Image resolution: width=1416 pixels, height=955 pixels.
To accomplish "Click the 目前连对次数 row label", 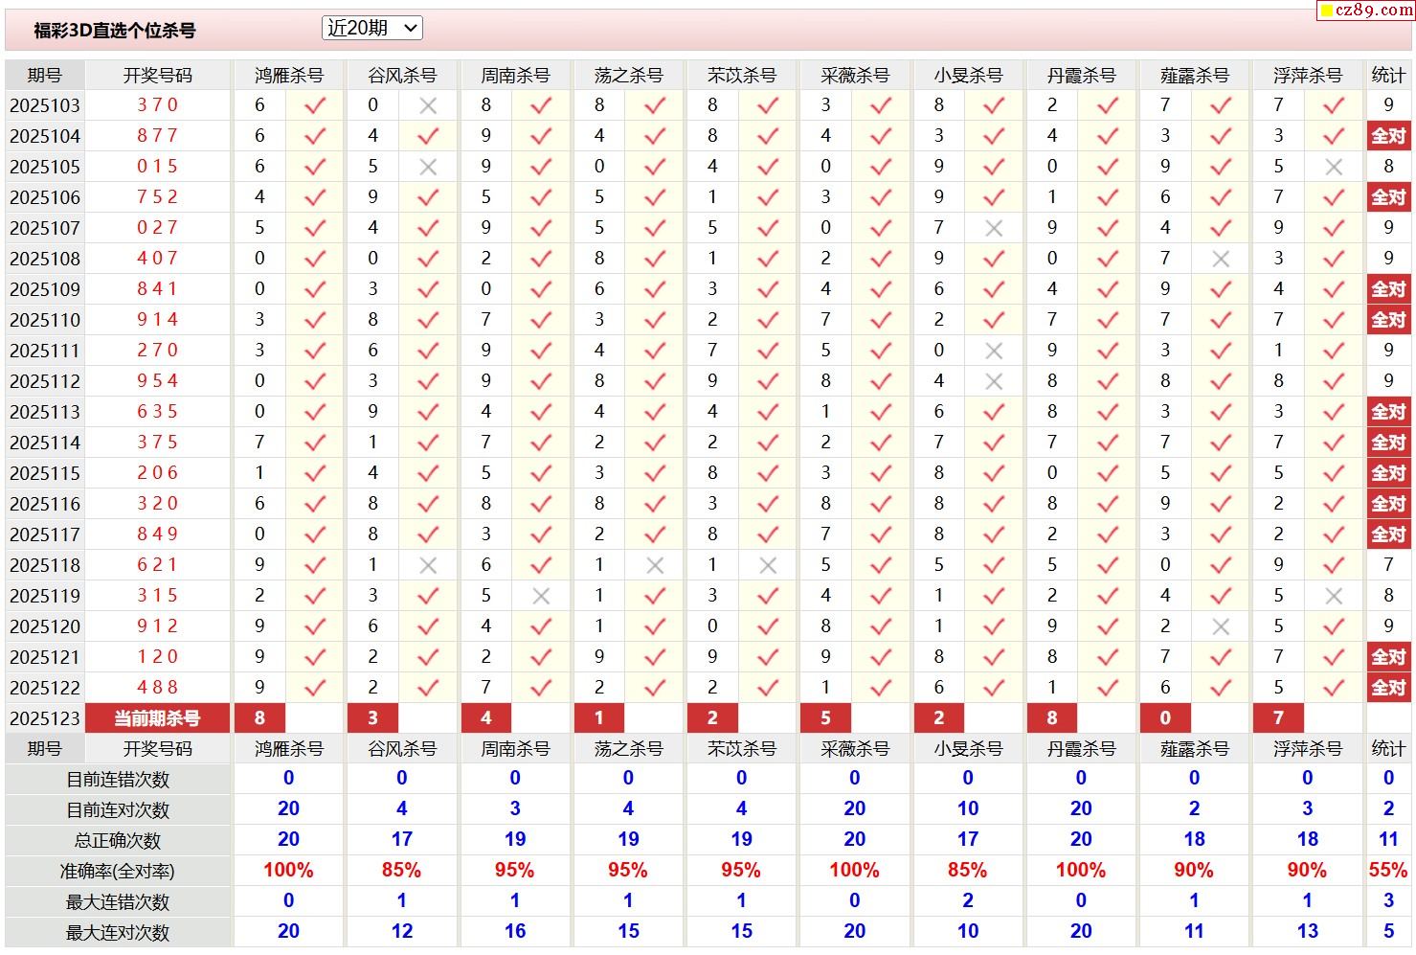I will [x=118, y=809].
